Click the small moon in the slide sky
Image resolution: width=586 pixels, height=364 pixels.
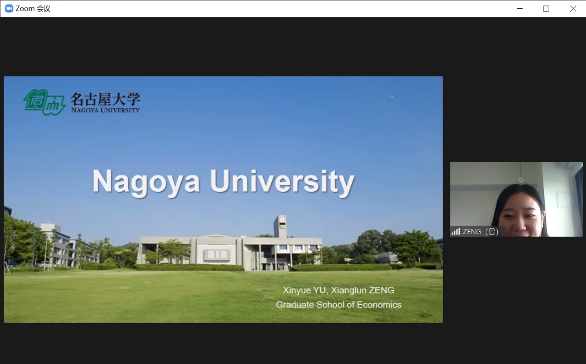click(392, 97)
